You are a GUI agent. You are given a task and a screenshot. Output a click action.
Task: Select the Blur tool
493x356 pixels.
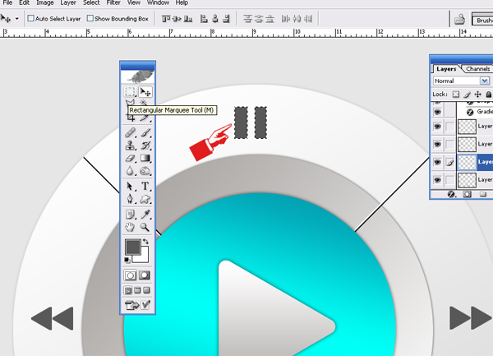coord(130,171)
